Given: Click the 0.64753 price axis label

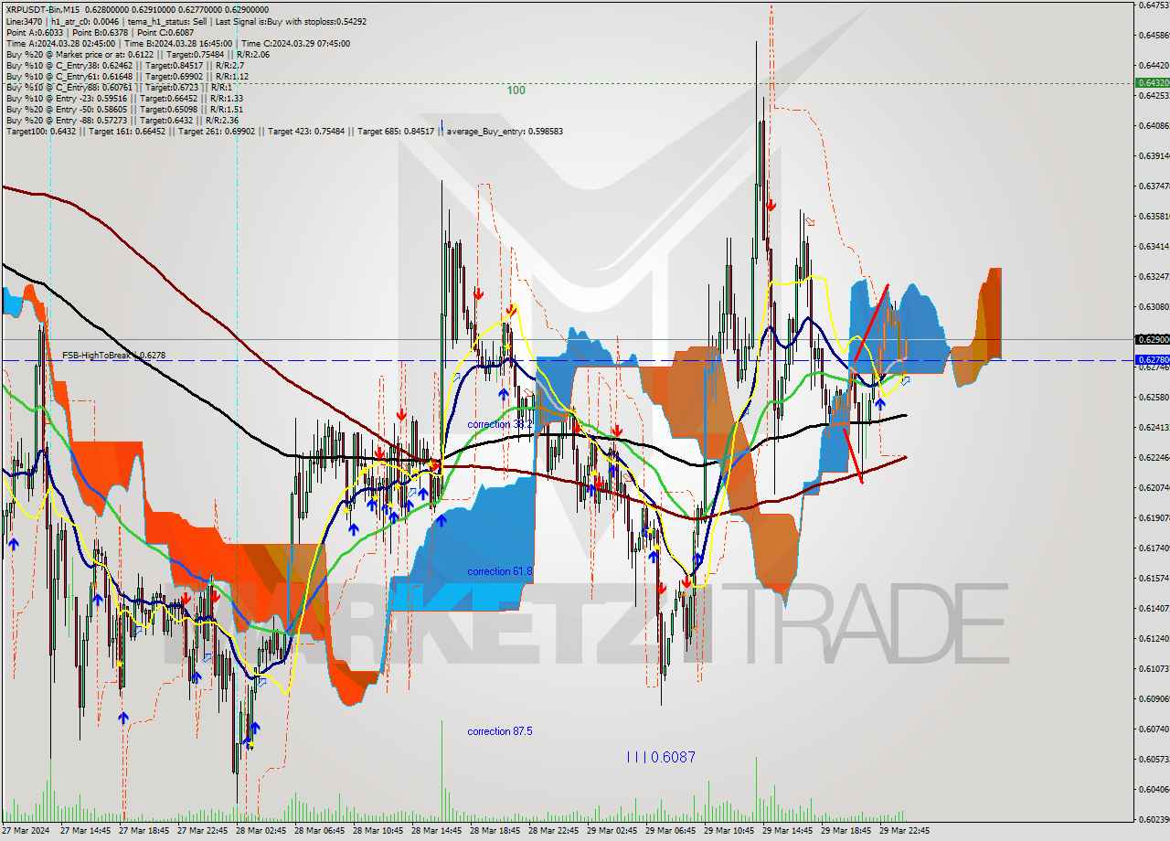Looking at the screenshot, I should 1154,5.
